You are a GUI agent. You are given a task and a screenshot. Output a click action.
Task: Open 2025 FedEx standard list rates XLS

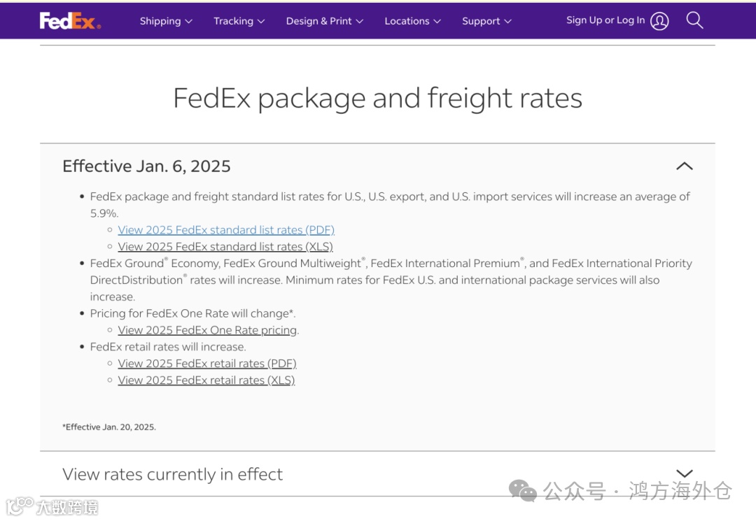pyautogui.click(x=225, y=247)
